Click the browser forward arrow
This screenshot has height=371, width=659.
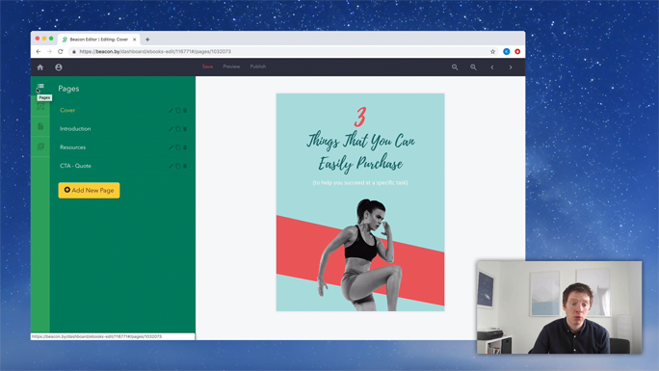pos(49,52)
